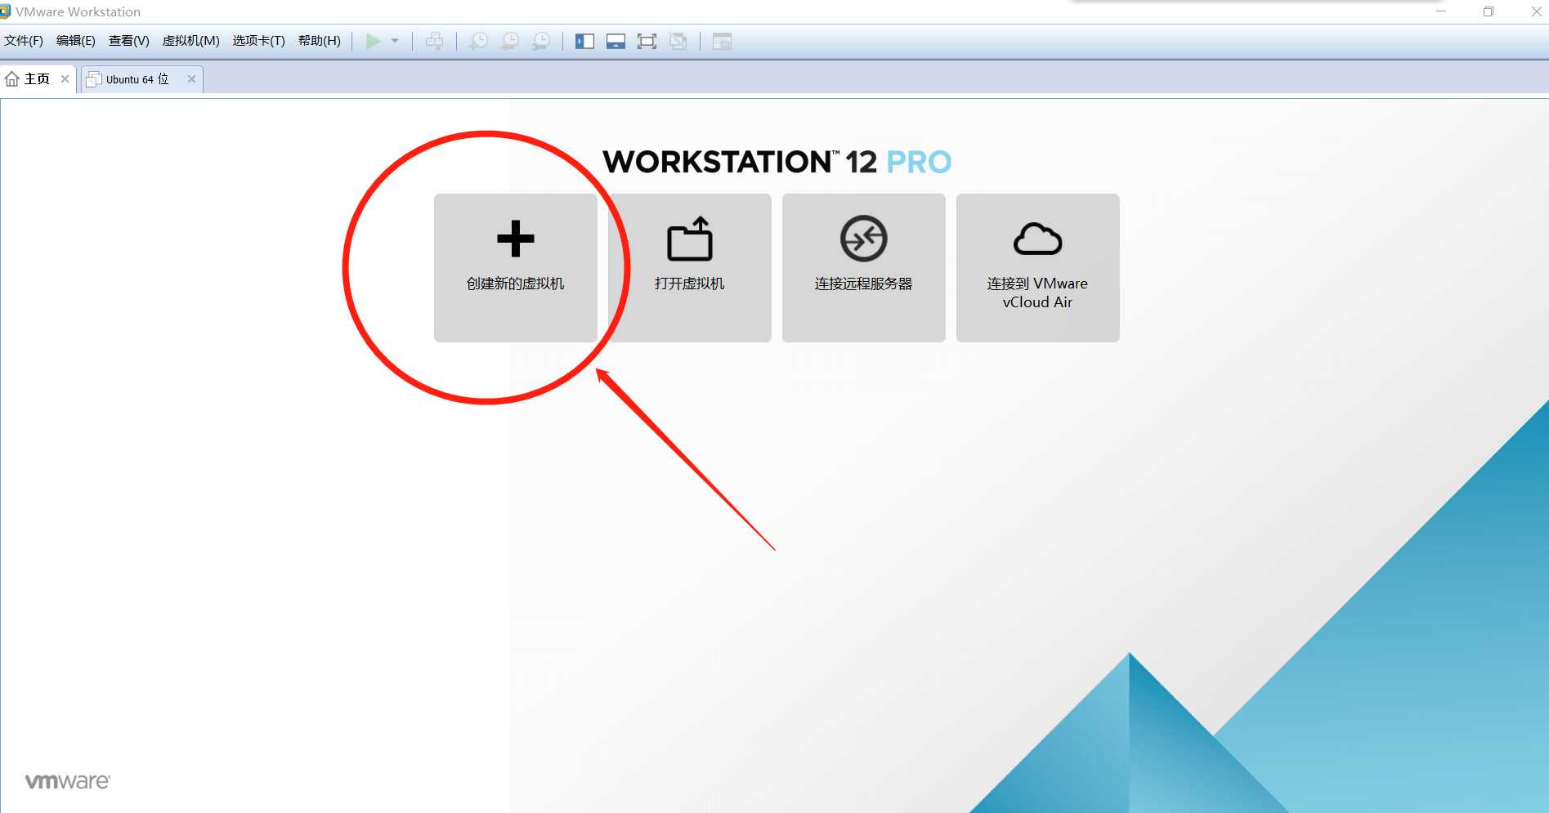
Task: Open the 虚拟机(M) menu
Action: pos(191,41)
